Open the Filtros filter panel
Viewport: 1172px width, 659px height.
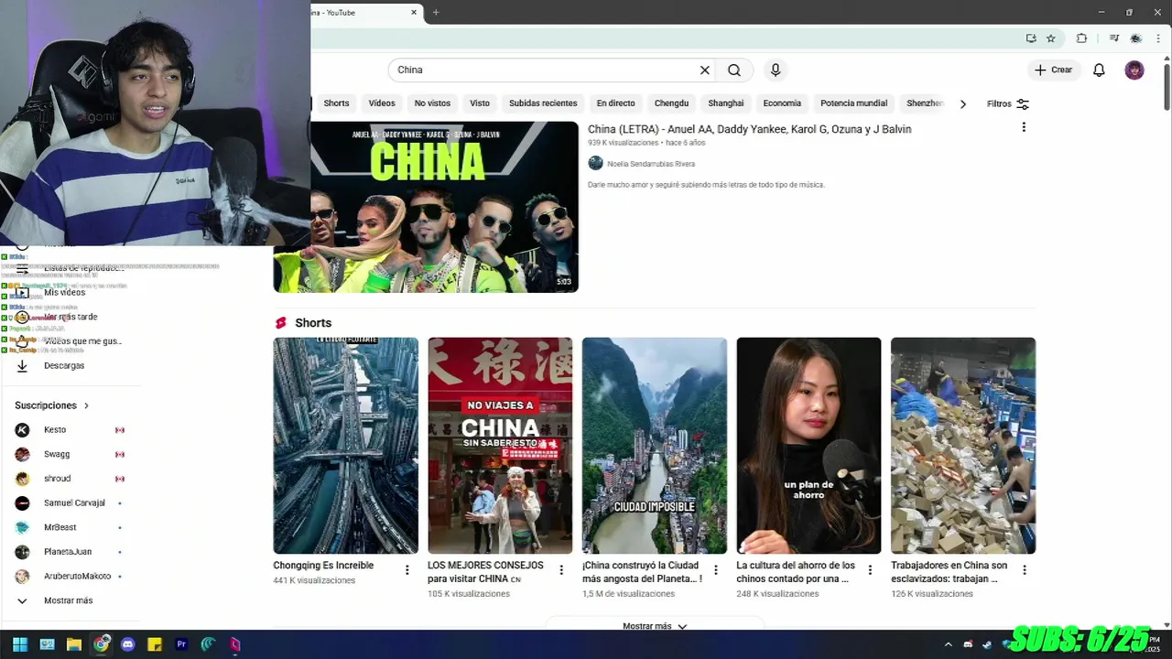1008,103
